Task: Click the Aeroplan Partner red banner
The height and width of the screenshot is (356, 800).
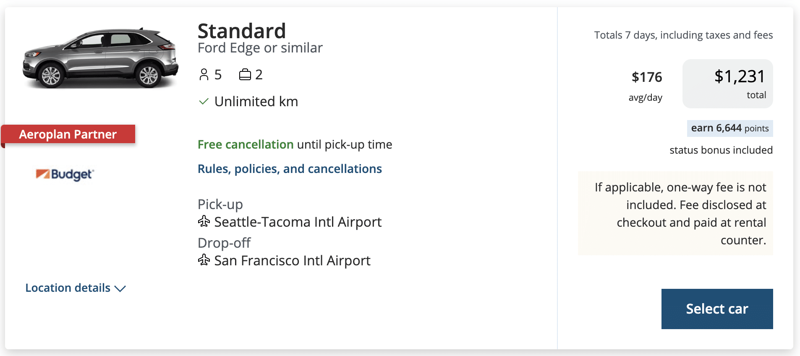Action: [x=68, y=134]
